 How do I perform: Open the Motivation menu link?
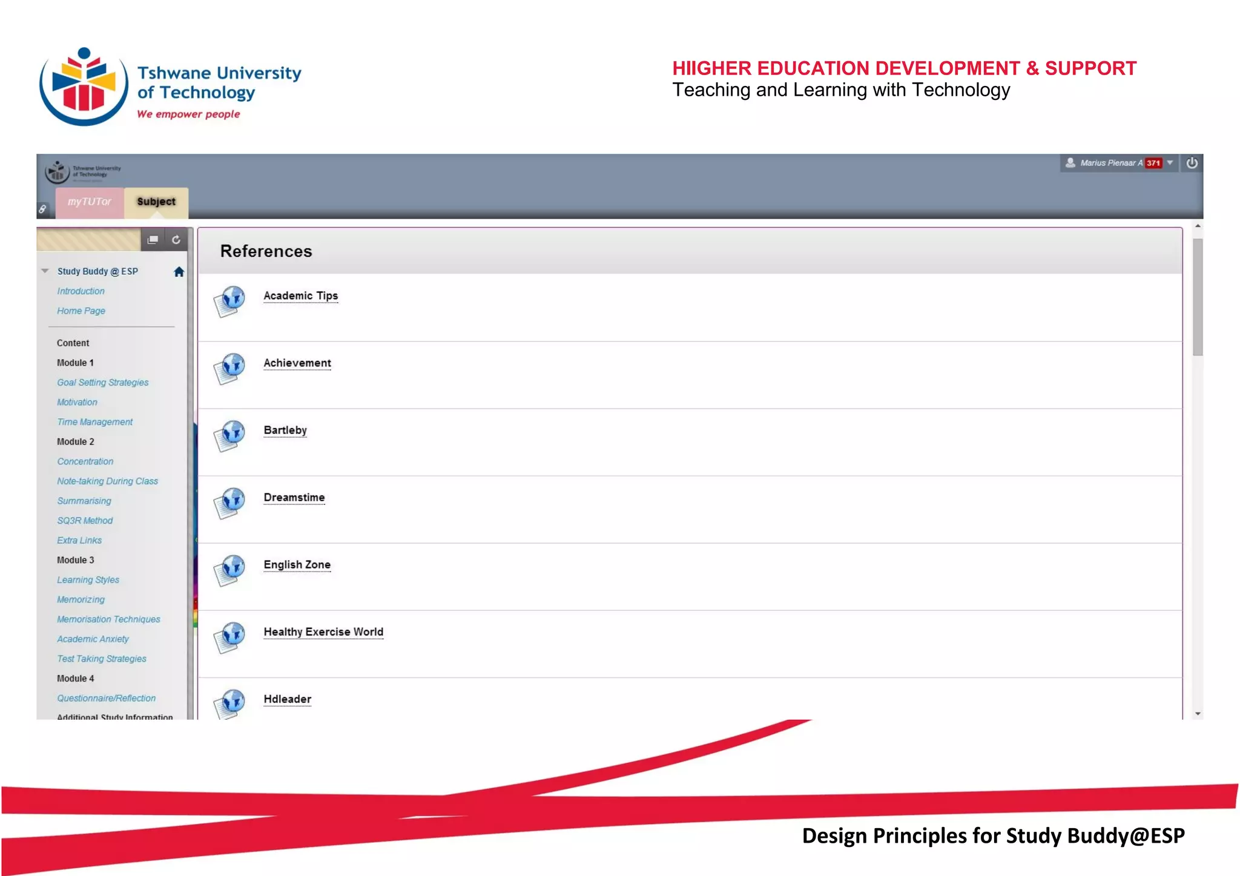point(77,402)
